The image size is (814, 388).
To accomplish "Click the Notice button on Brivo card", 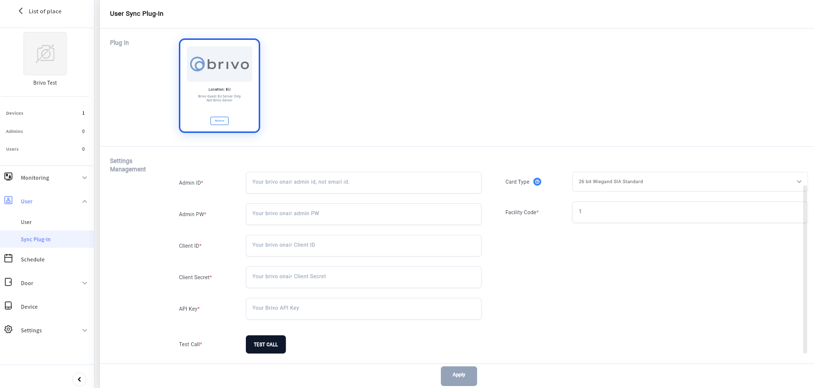I will [x=219, y=121].
